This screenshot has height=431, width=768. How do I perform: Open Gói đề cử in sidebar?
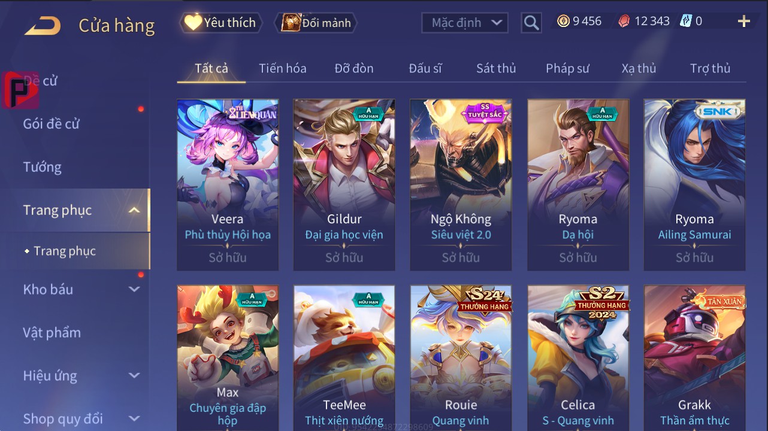tap(52, 124)
